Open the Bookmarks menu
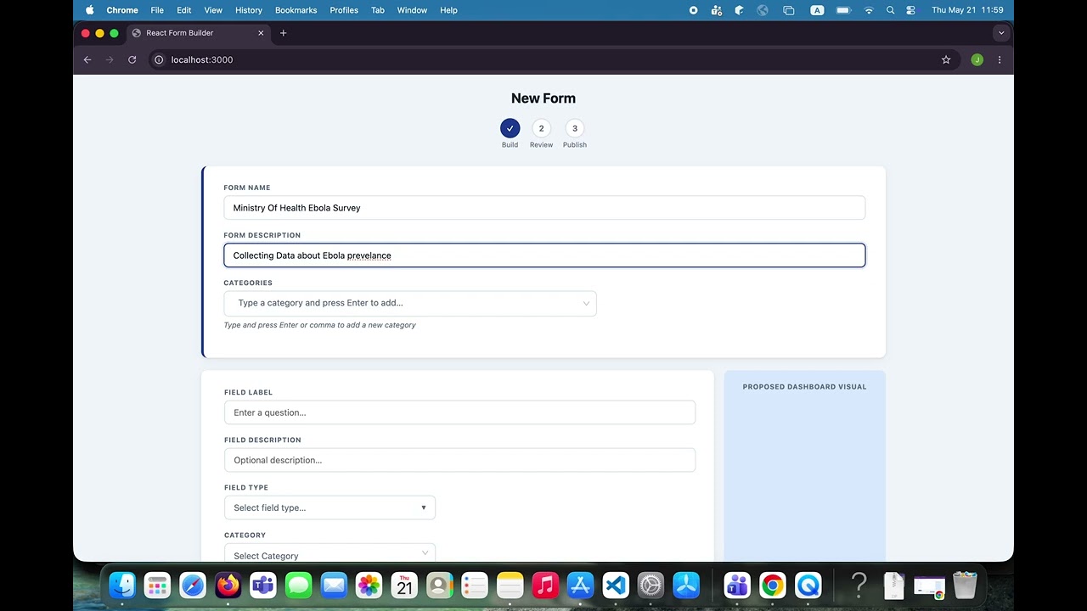1087x611 pixels. [296, 10]
